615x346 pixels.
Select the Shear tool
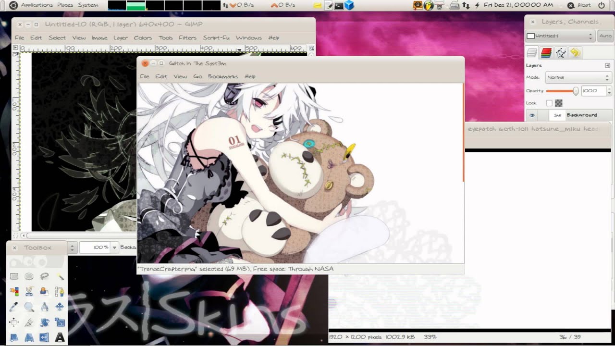tap(14, 337)
